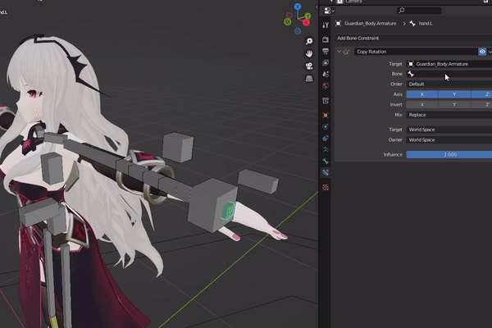
Task: Collapse the Copy Rotation constraint panel
Action: click(339, 52)
